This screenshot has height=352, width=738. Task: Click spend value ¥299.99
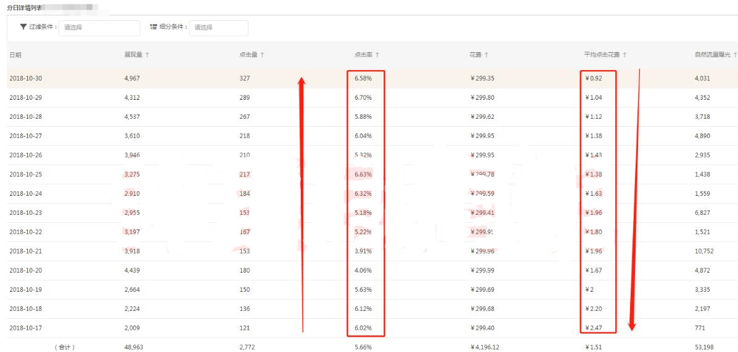(482, 271)
